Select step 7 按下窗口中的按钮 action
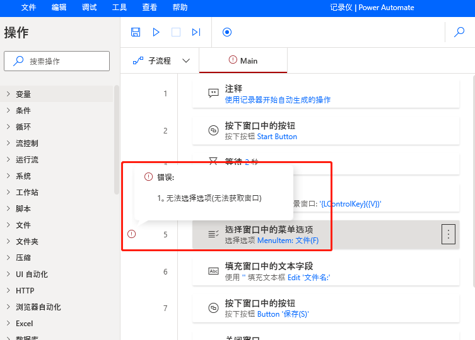 [325, 309]
